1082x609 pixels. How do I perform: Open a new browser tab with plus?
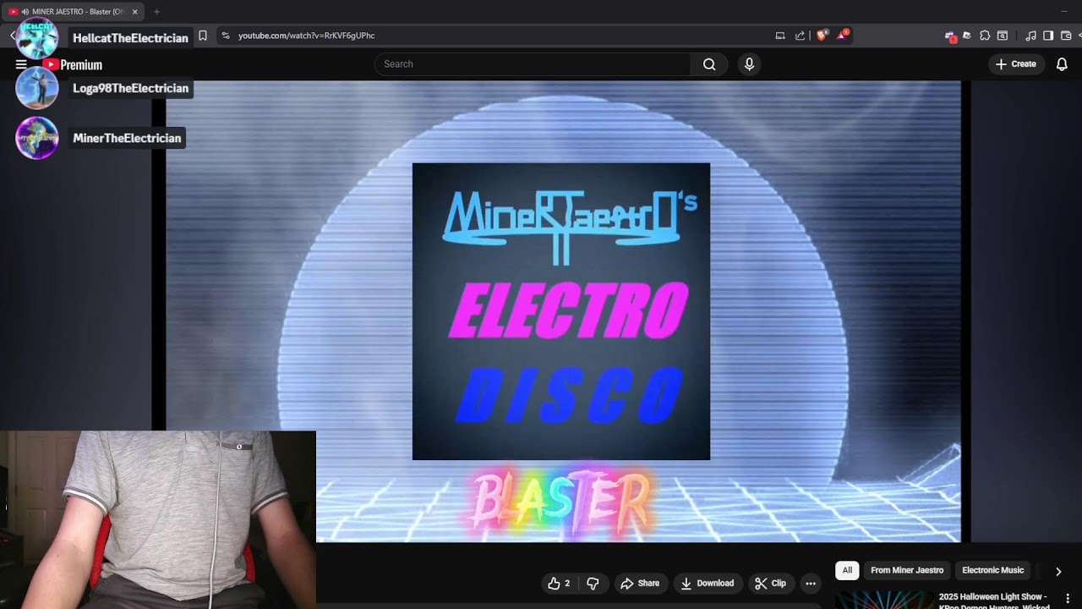point(156,12)
